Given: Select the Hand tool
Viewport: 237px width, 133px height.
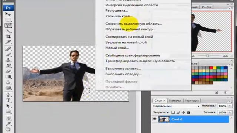Looking at the screenshot, I should point(8,129).
